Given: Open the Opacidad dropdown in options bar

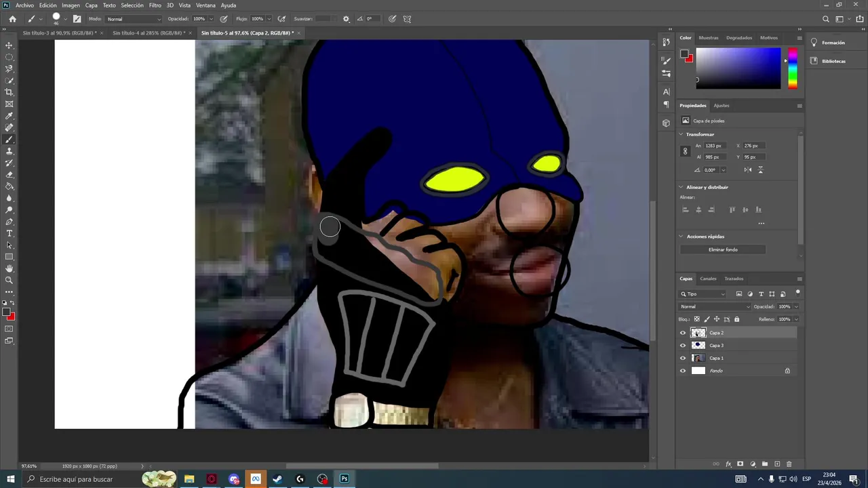Looking at the screenshot, I should coord(211,19).
